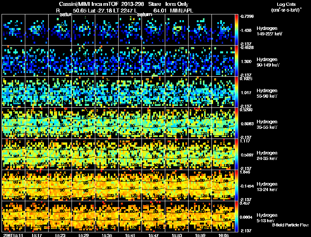Click the Hydrogen 90-149 keV row label
The image size is (311, 237).
click(268, 62)
